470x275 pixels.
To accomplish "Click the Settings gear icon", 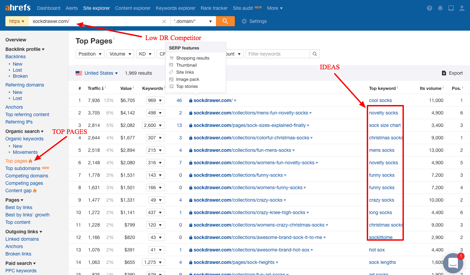I will (x=244, y=21).
